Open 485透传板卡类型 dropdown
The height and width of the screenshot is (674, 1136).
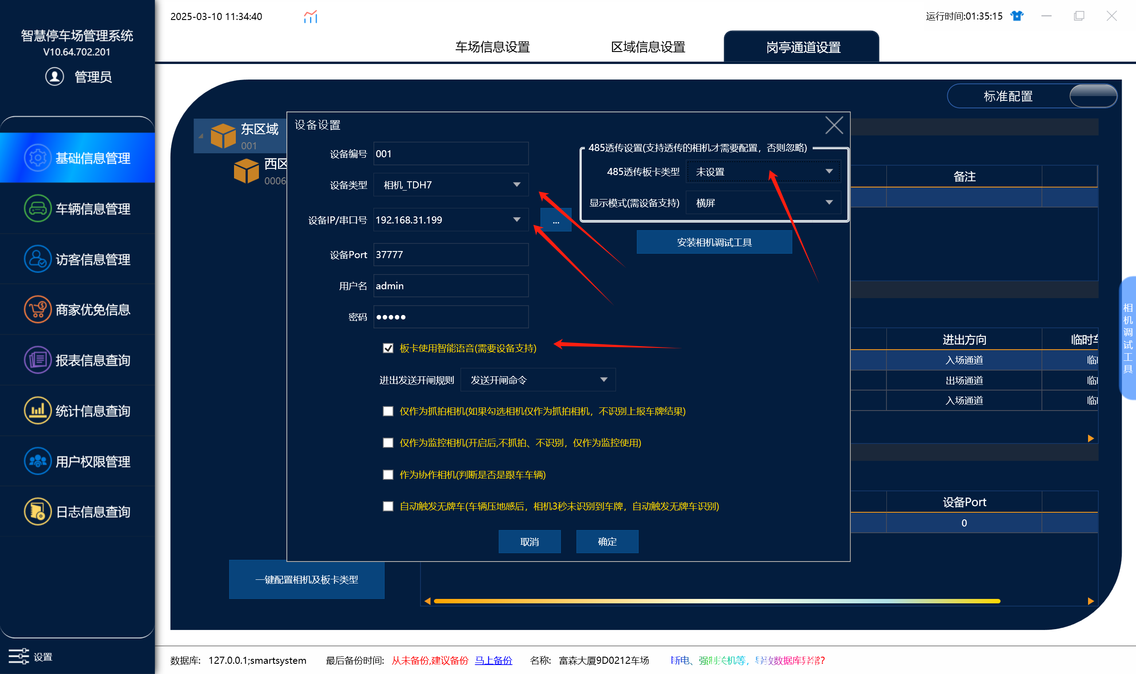click(763, 171)
